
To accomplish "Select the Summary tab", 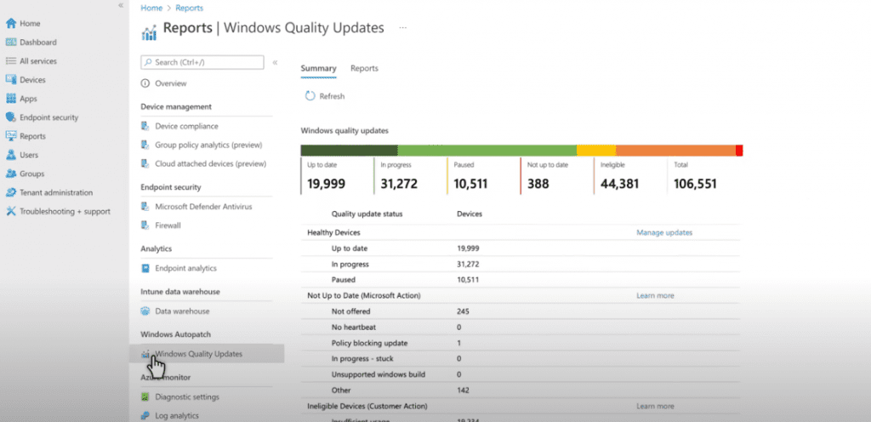I will (x=318, y=68).
